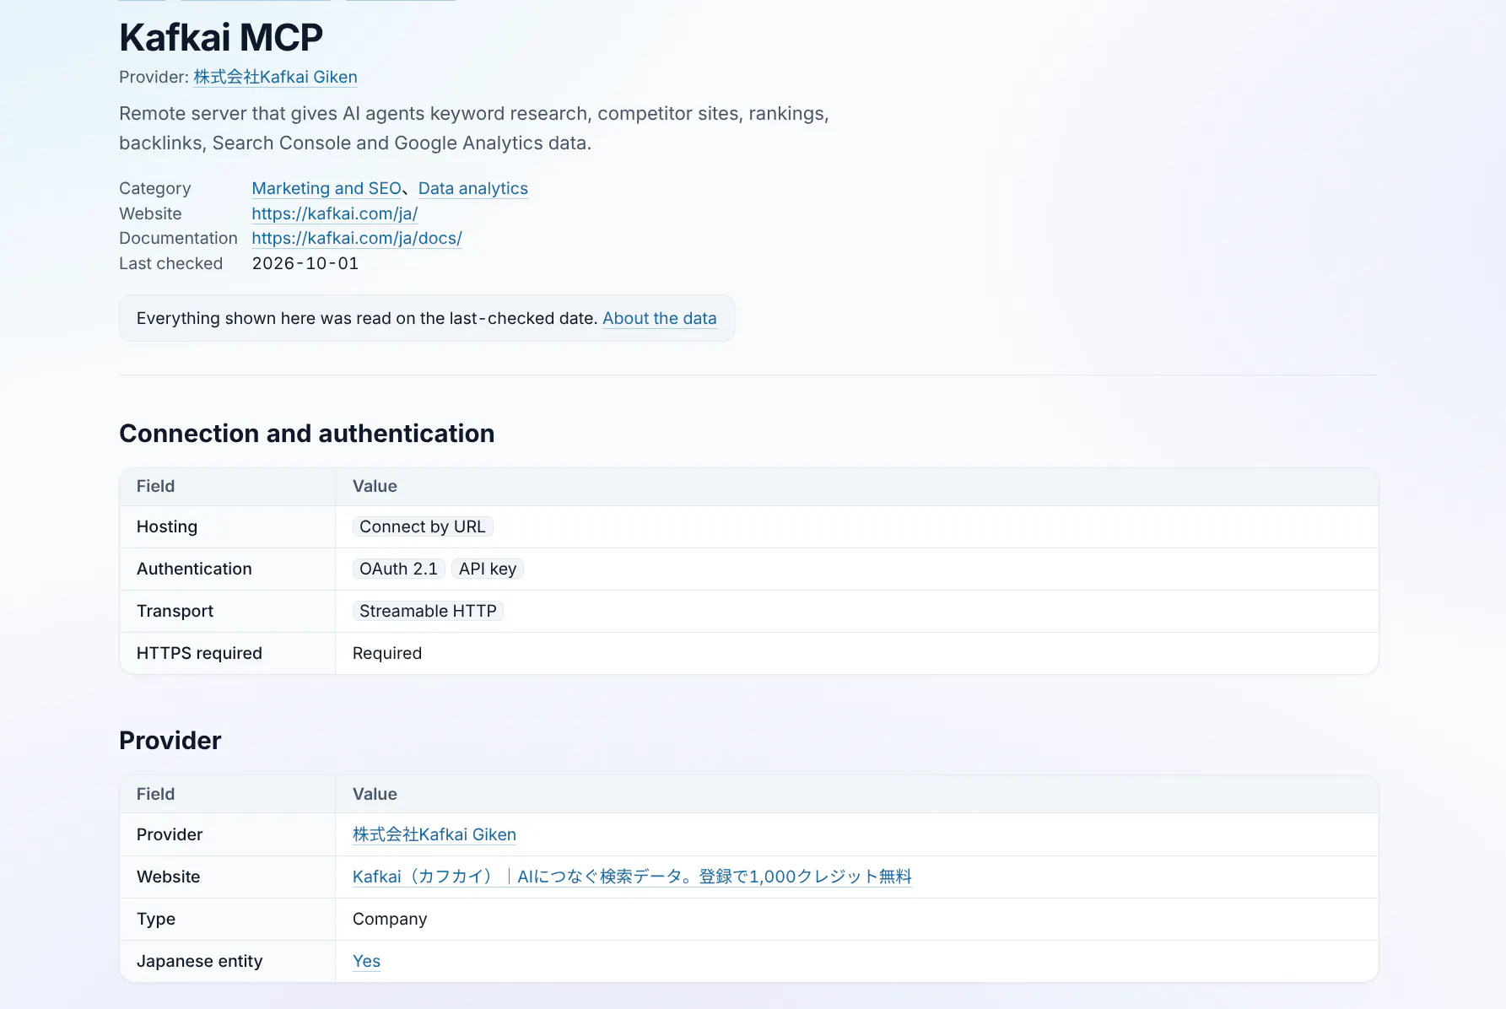Click the Yes link for Japanese entity
The height and width of the screenshot is (1009, 1506).
(x=366, y=961)
